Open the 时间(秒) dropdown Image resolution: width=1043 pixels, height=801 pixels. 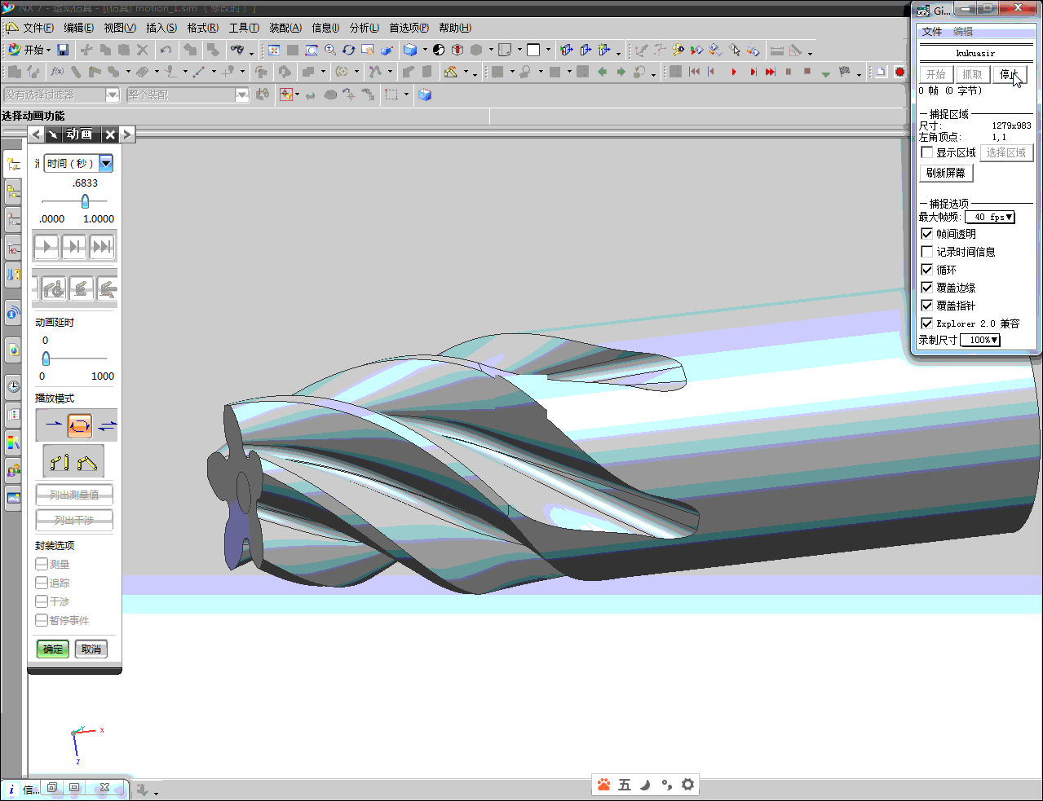106,163
